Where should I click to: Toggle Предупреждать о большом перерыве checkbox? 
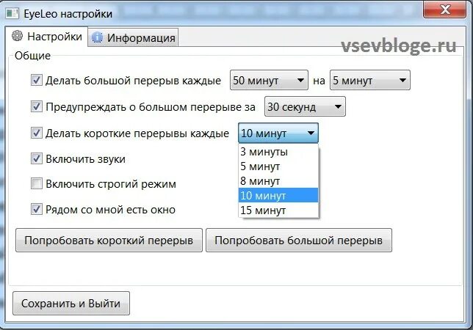click(x=37, y=106)
